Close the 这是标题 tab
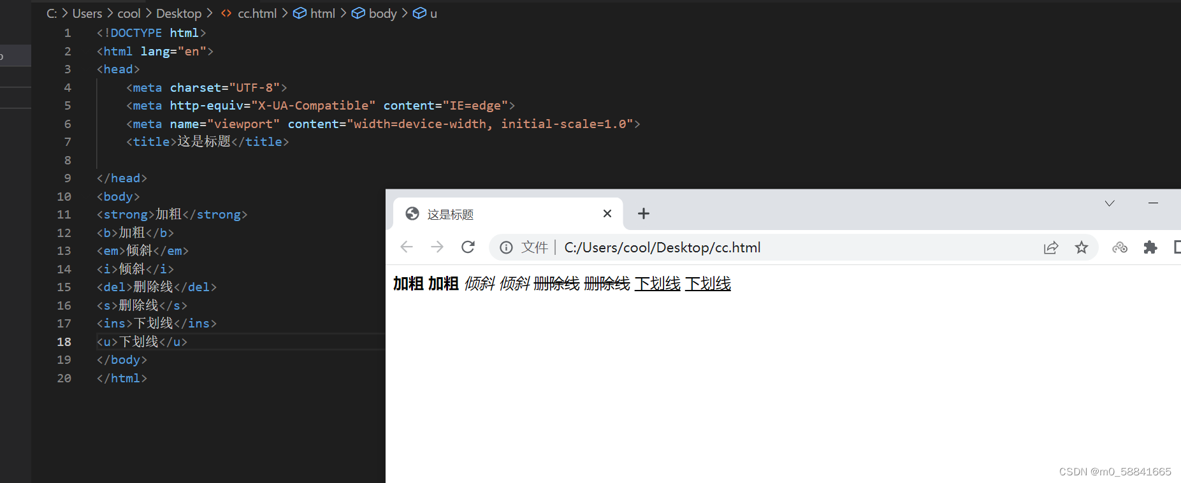Screen dimensions: 1181x483 (x=607, y=213)
